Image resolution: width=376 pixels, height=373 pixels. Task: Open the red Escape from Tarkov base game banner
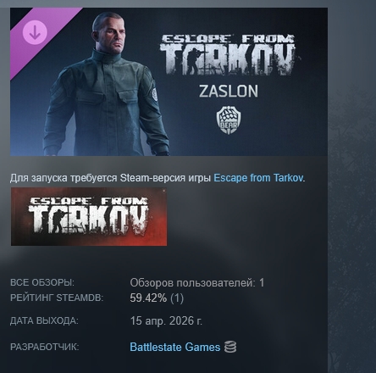[89, 216]
